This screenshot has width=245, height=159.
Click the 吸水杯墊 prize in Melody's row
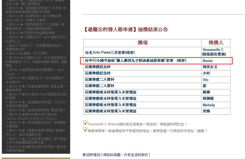click(142, 105)
